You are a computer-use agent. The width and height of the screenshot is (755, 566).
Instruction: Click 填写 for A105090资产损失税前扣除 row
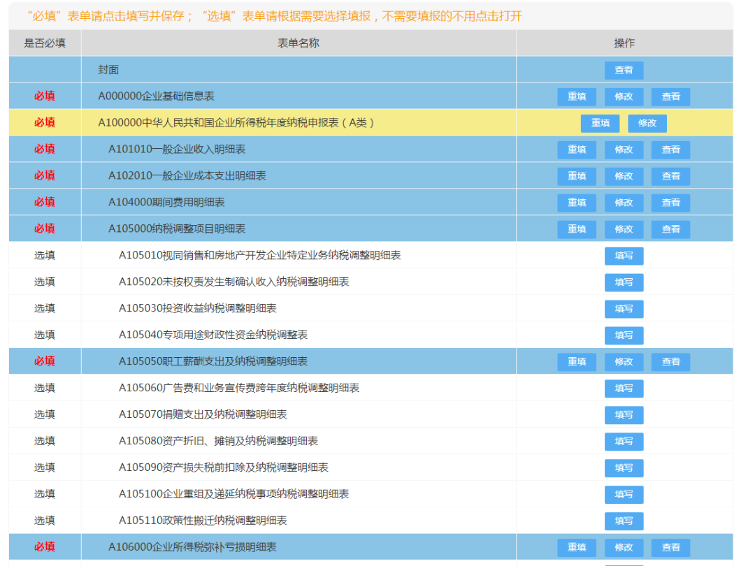coord(624,467)
